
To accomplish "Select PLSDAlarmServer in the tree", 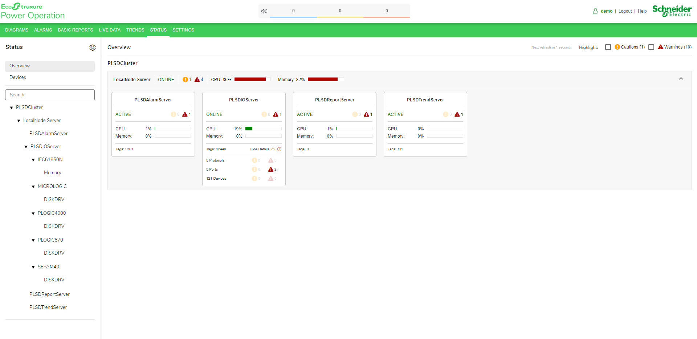I will (x=49, y=134).
